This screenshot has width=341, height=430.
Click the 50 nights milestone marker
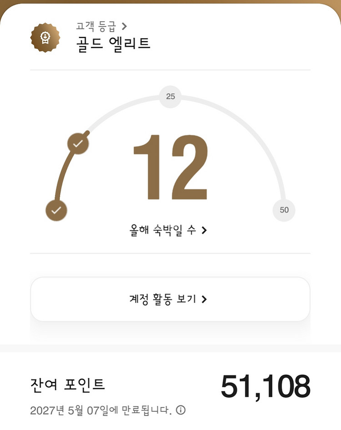(x=284, y=210)
